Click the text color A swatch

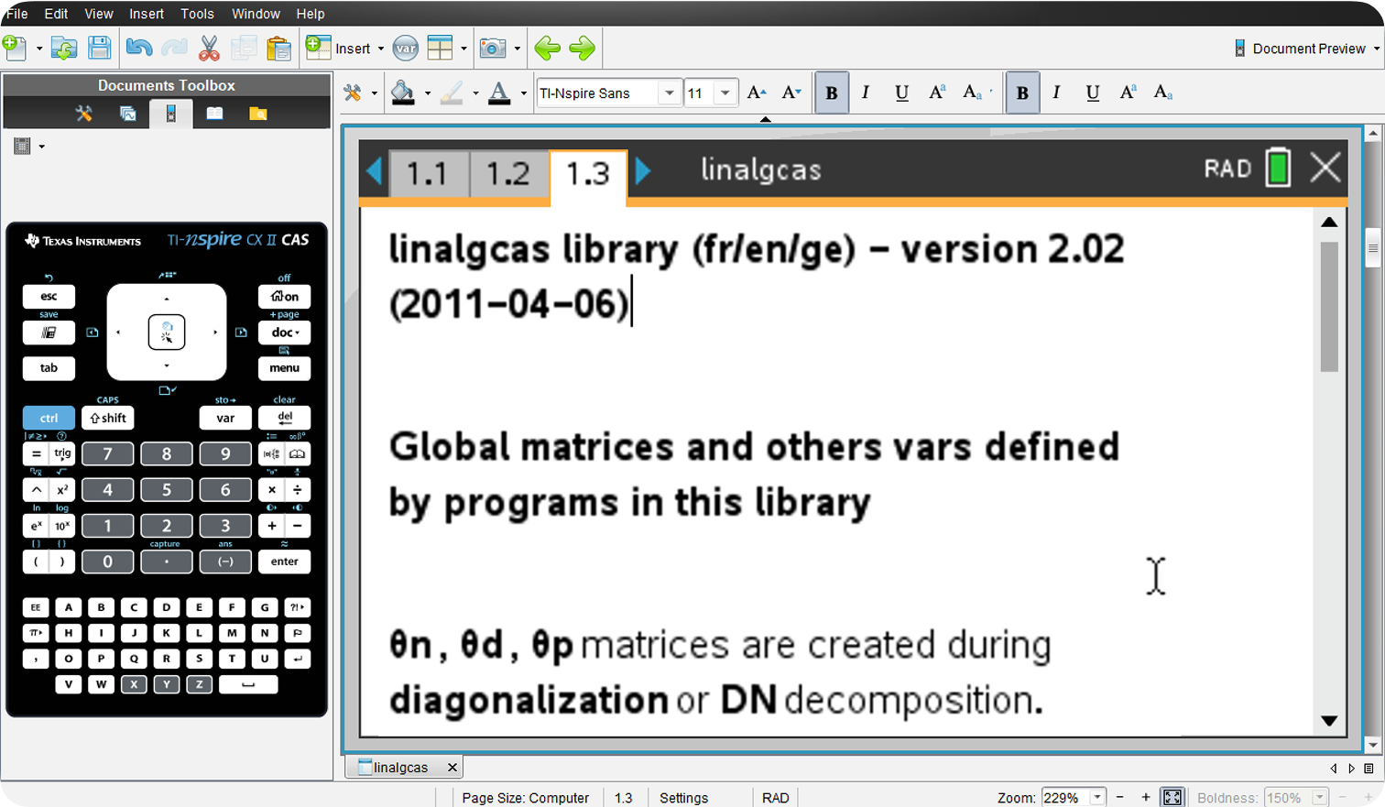[x=499, y=93]
